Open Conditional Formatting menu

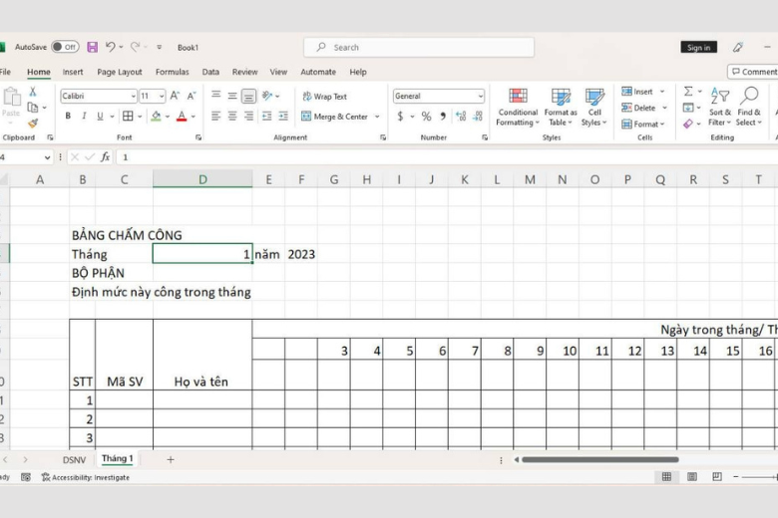click(x=518, y=107)
